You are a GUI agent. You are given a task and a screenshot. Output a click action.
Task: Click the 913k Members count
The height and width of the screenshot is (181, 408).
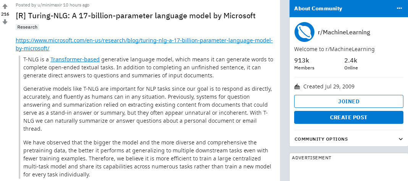tap(302, 61)
